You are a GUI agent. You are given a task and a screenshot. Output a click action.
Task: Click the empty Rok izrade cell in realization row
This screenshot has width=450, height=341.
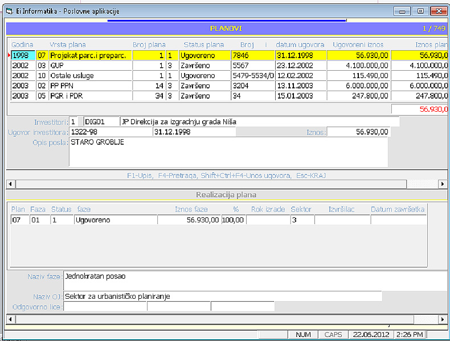coord(268,220)
